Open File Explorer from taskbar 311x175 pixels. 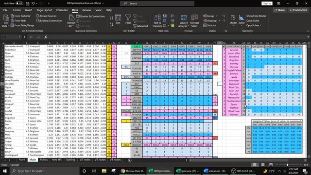click(x=104, y=171)
